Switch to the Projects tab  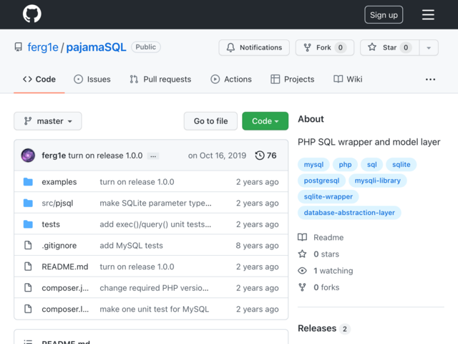(x=293, y=80)
